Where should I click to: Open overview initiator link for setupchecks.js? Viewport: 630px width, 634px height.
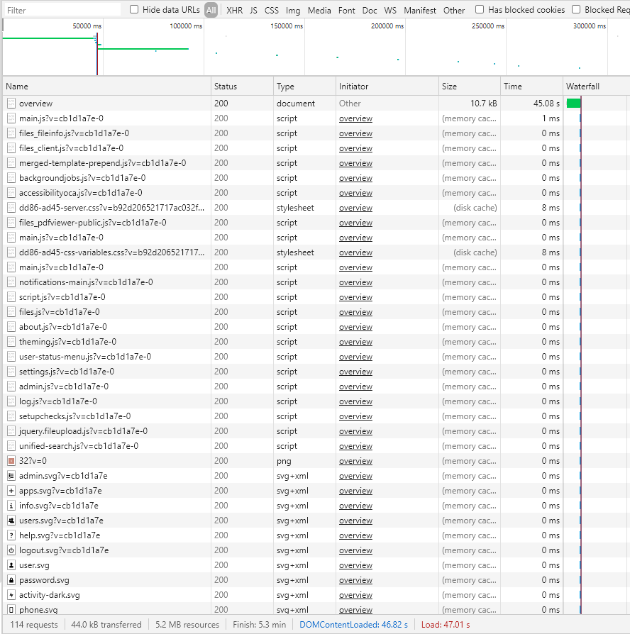[355, 416]
